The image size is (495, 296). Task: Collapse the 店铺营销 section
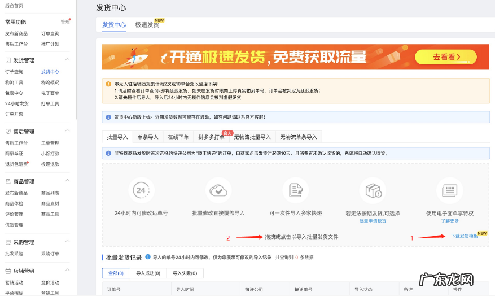point(67,270)
